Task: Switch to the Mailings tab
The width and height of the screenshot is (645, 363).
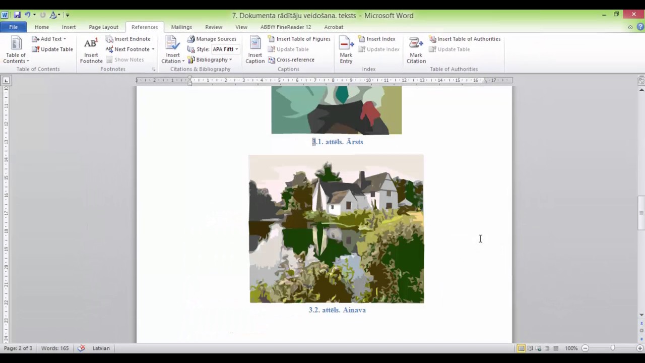Action: click(x=181, y=27)
